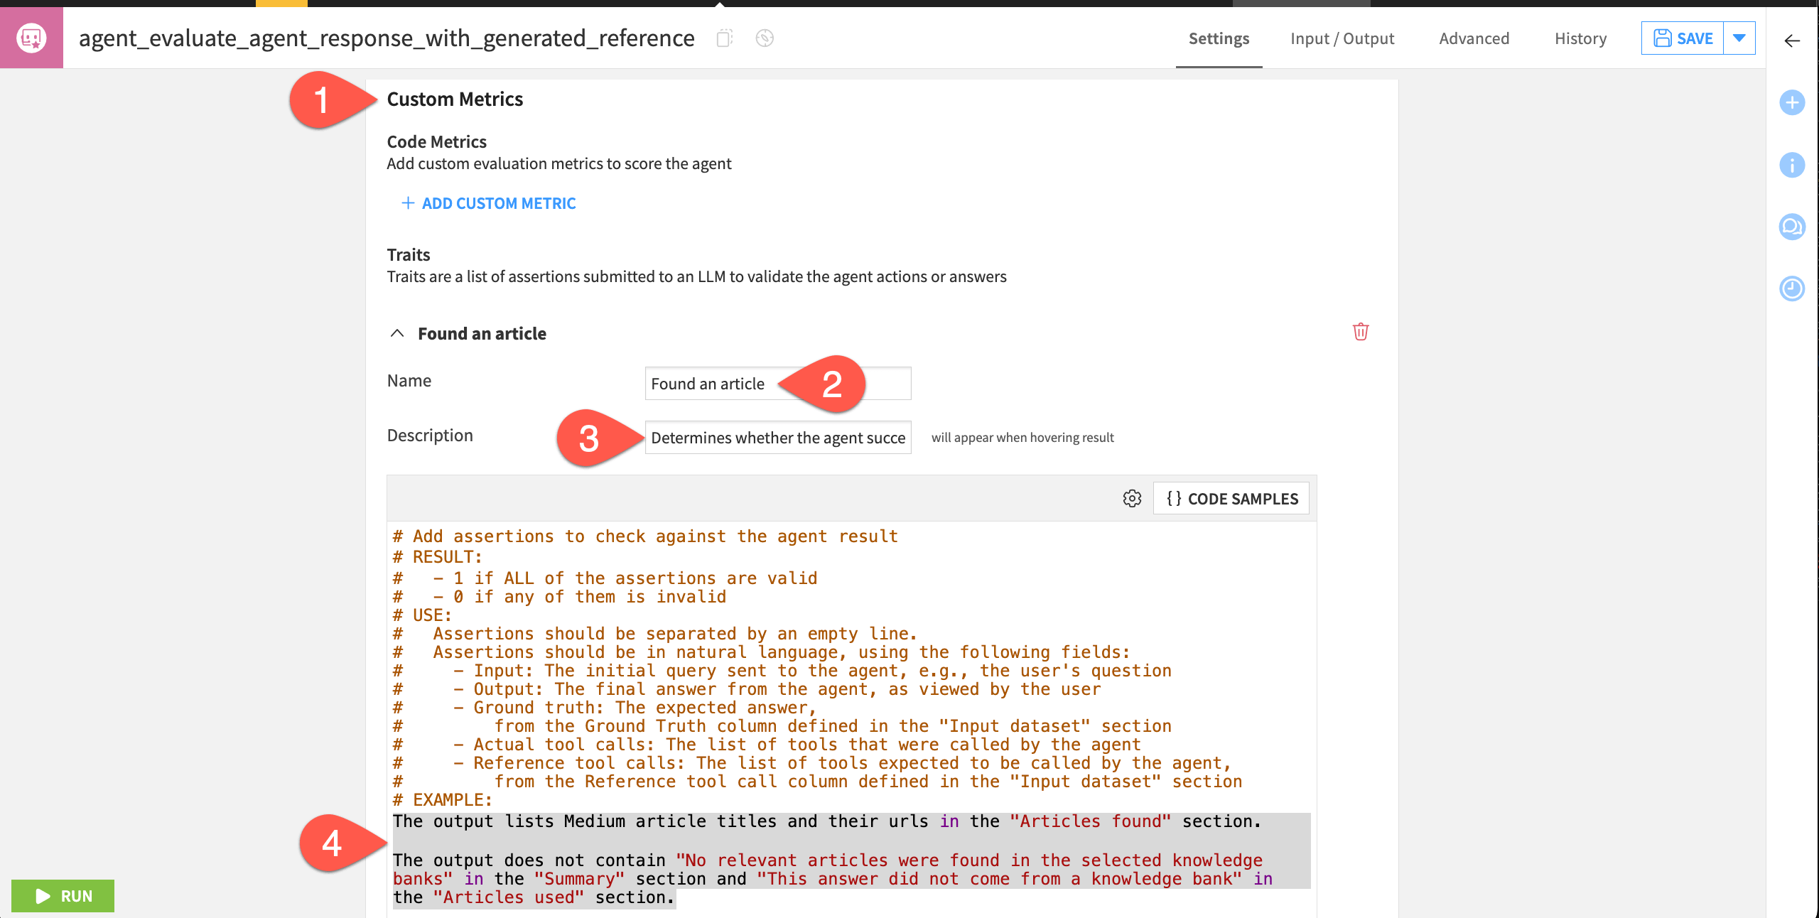Click ADD CUSTOM METRIC link

(x=488, y=203)
